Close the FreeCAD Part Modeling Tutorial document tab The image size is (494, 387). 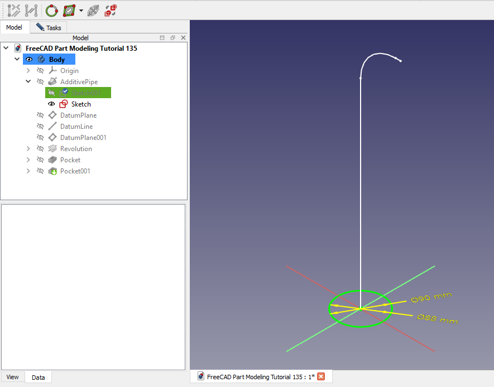[321, 376]
